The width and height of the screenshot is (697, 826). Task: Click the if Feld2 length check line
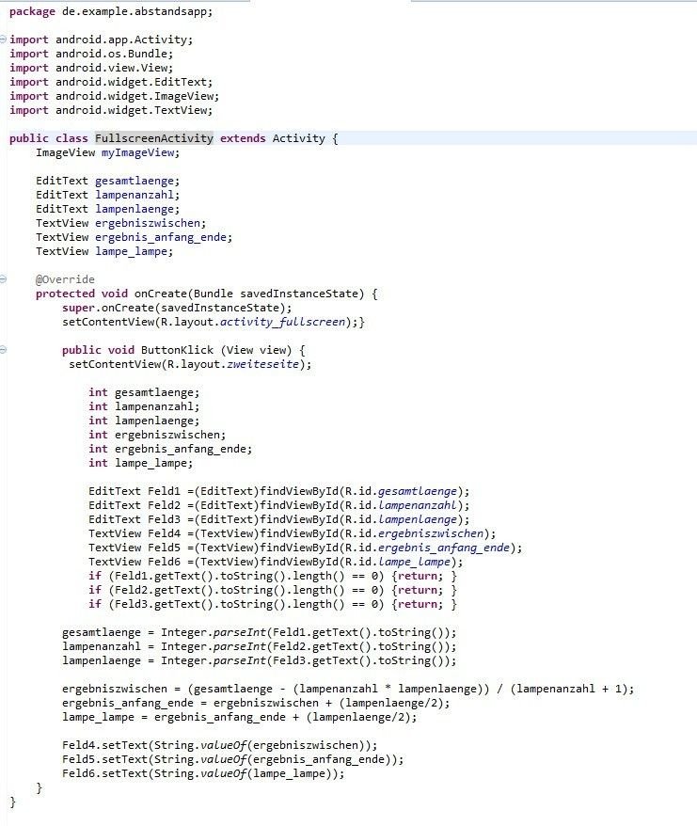[x=273, y=590]
